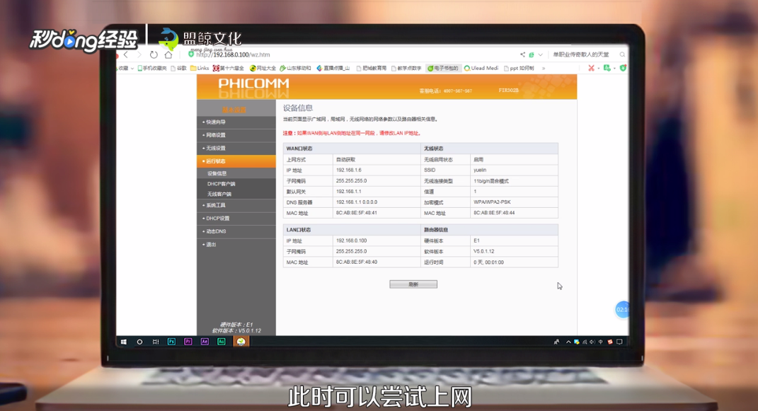
Task: Click the volume icon in system tray
Action: pyautogui.click(x=592, y=342)
